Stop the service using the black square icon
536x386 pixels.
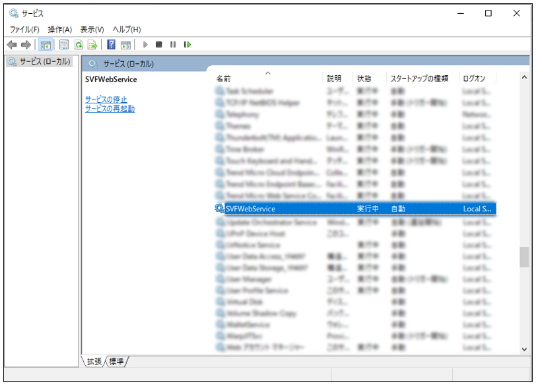pyautogui.click(x=158, y=45)
